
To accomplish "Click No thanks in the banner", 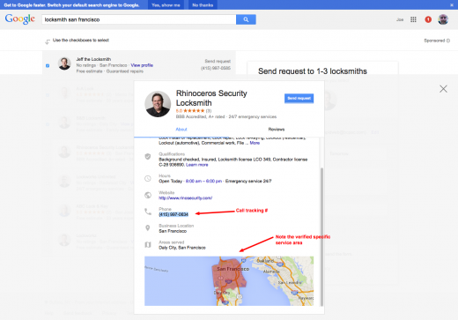I will [x=203, y=5].
